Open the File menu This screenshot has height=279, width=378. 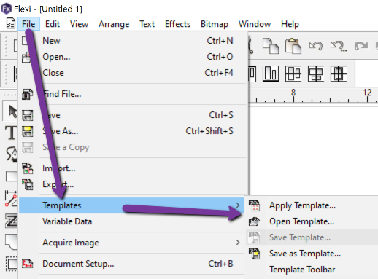pos(28,24)
